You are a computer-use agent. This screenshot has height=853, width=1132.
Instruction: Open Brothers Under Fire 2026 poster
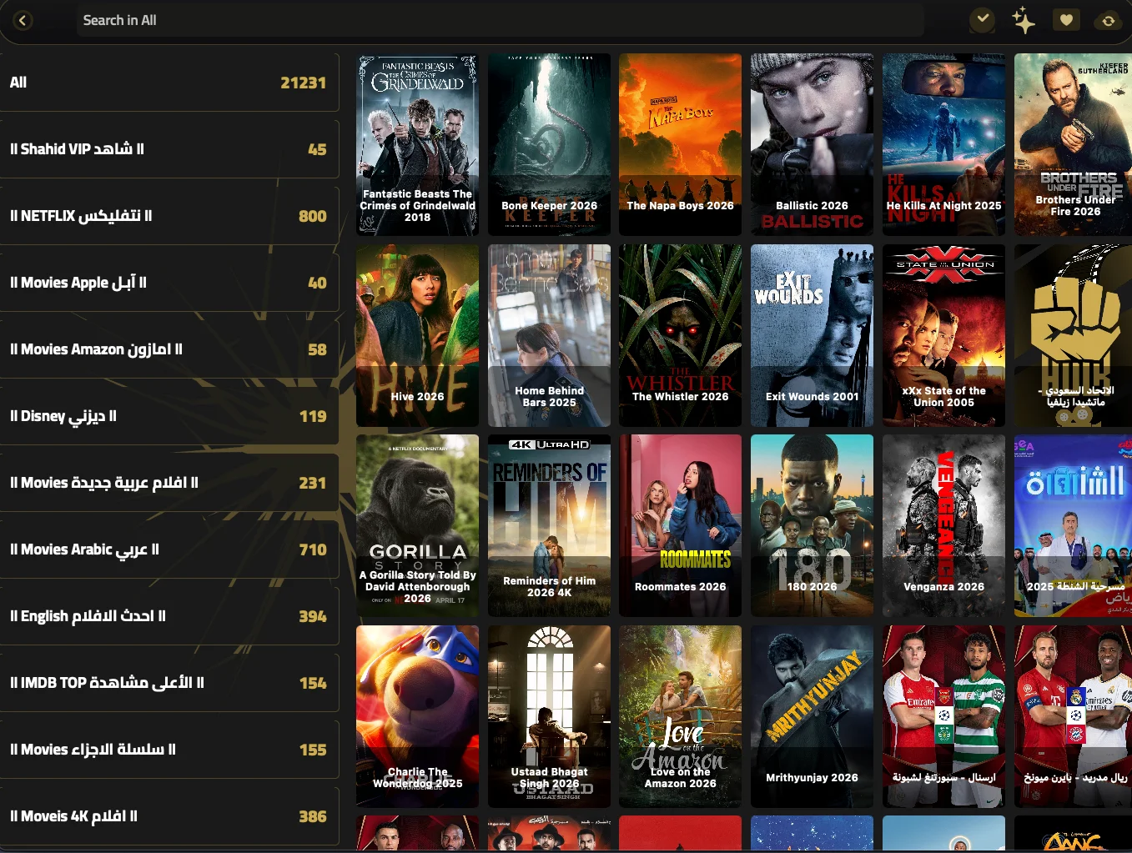coord(1073,145)
